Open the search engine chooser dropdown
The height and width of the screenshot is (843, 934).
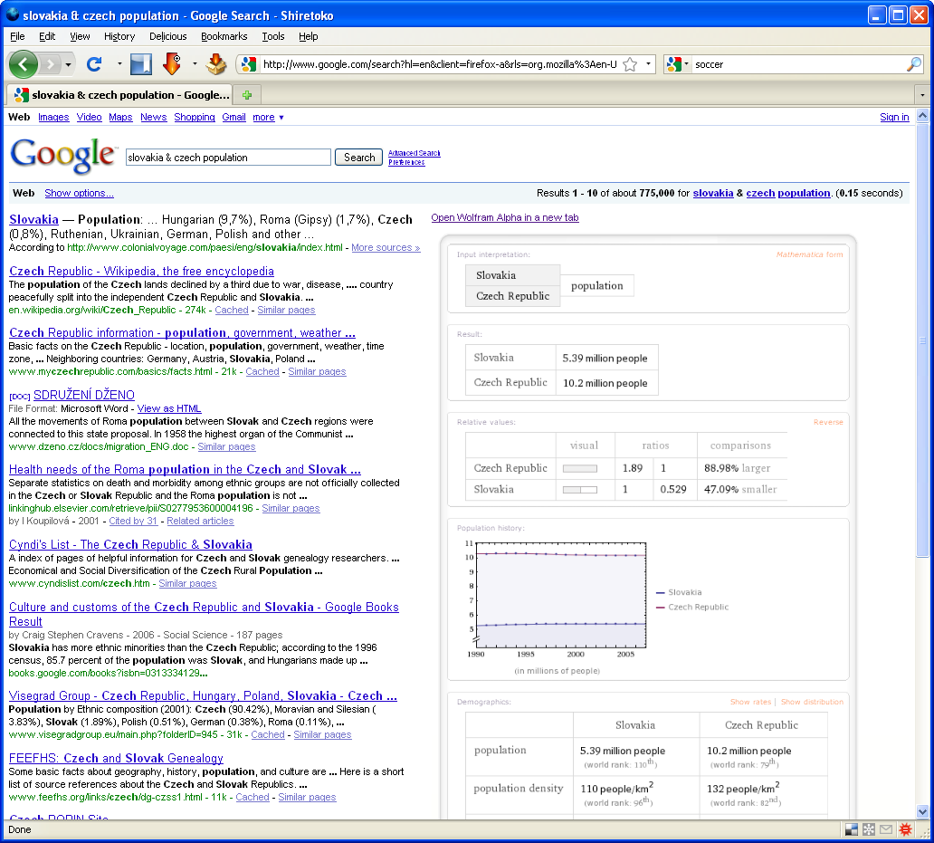[x=679, y=64]
